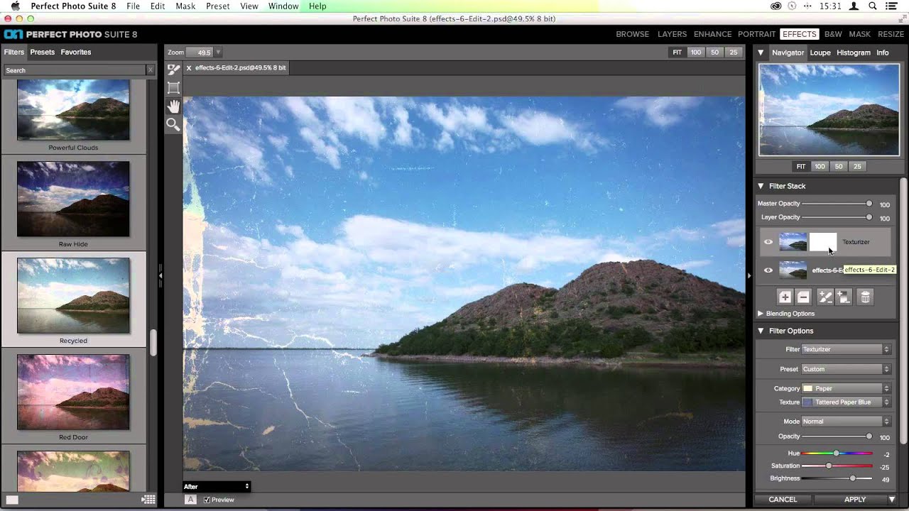Select the Crop tool
909x511 pixels.
pyautogui.click(x=173, y=87)
